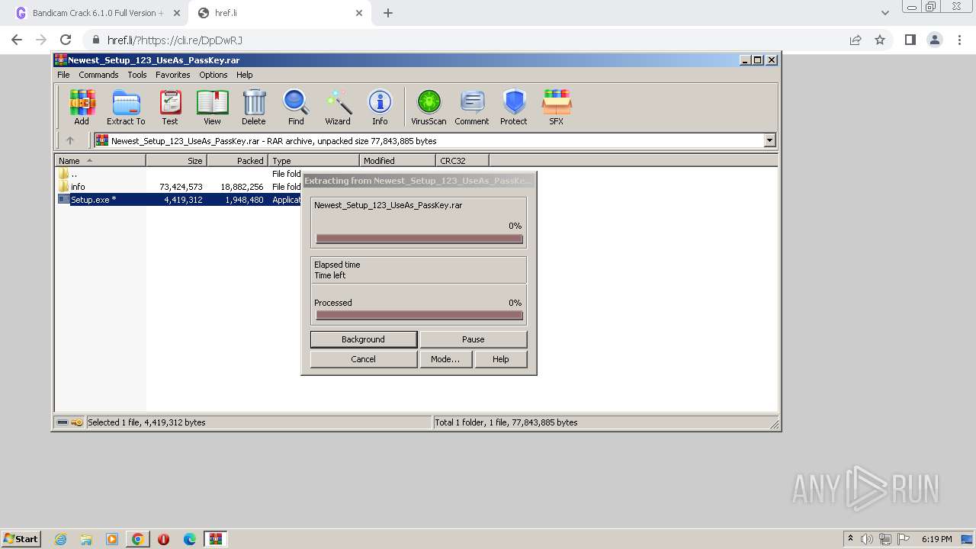Click the Processed total progress bar

click(419, 316)
